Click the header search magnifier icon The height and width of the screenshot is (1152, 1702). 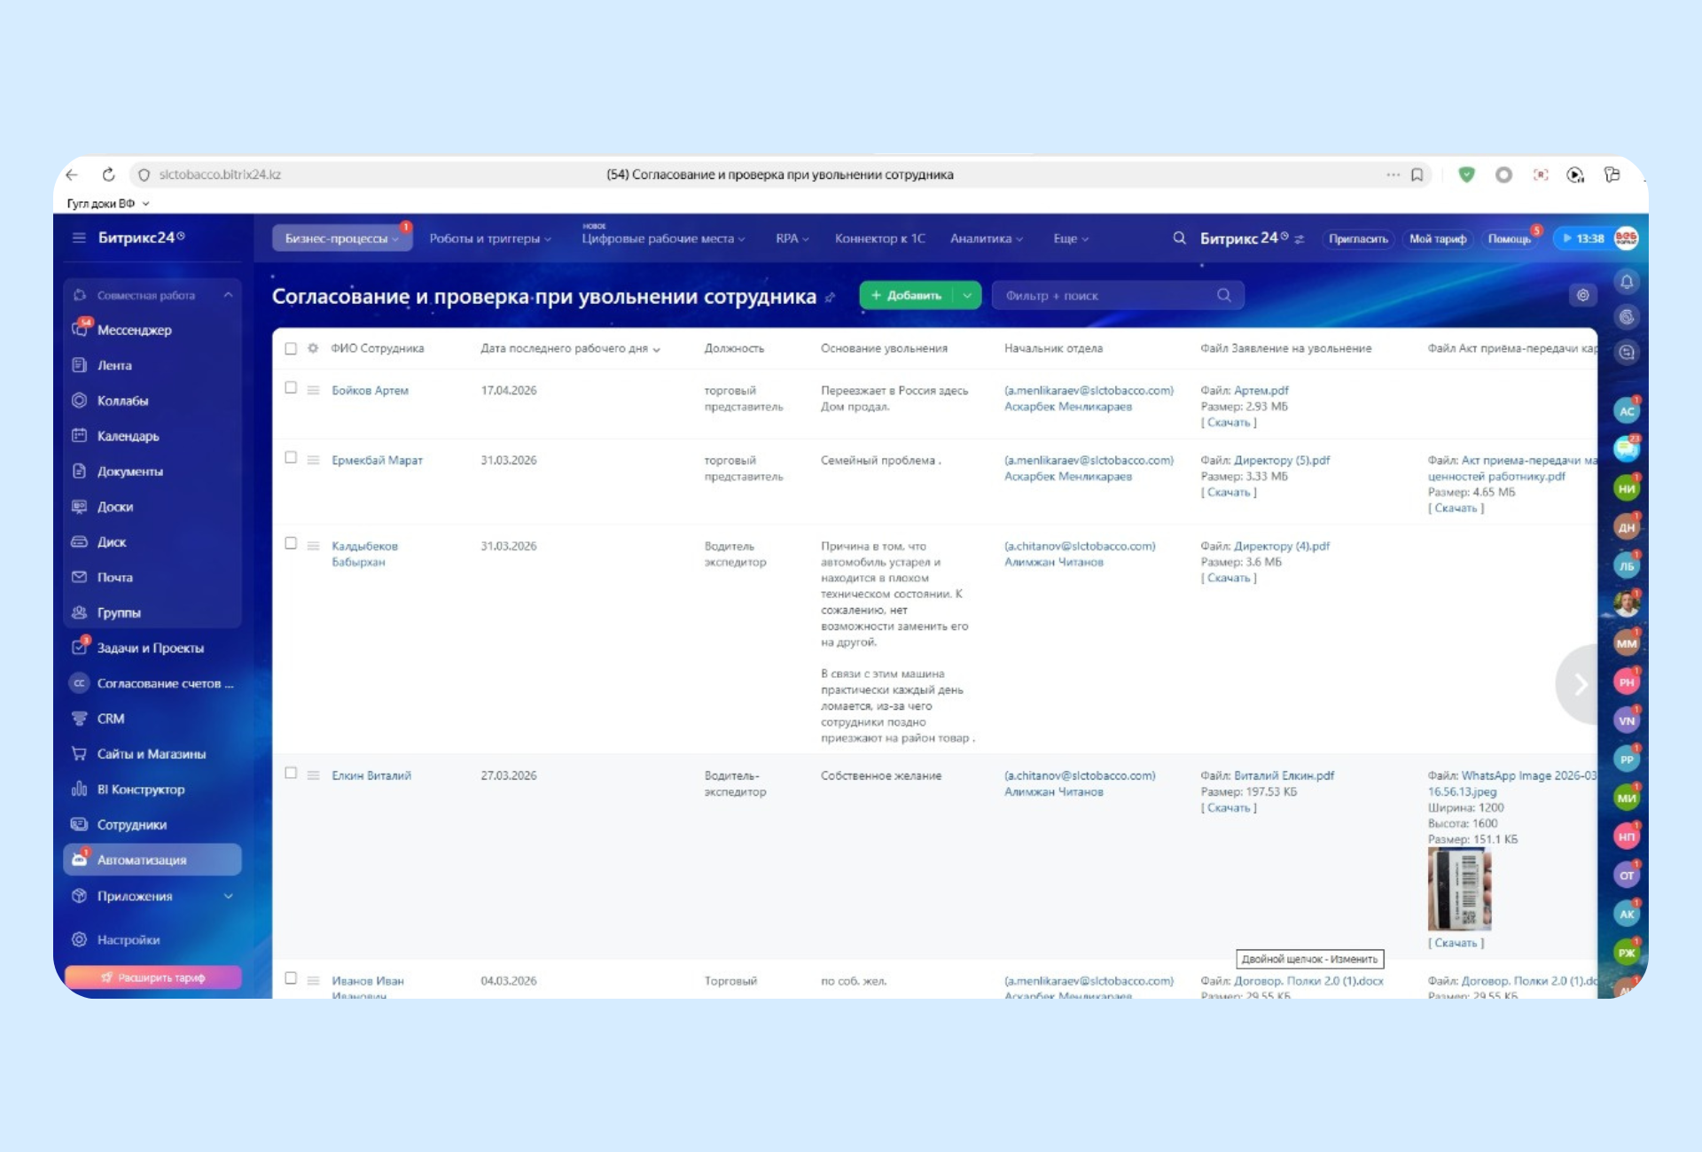pyautogui.click(x=1179, y=237)
